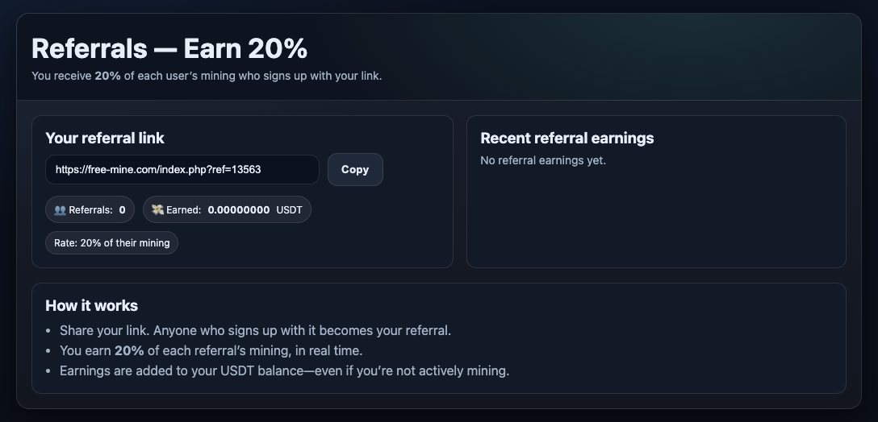Click the 'No referral earnings yet.' message

click(542, 160)
